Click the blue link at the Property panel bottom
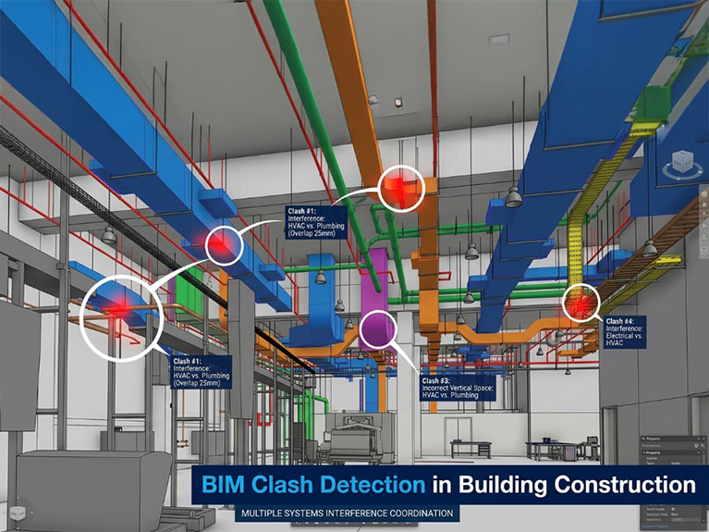709x532 pixels. pos(654,526)
